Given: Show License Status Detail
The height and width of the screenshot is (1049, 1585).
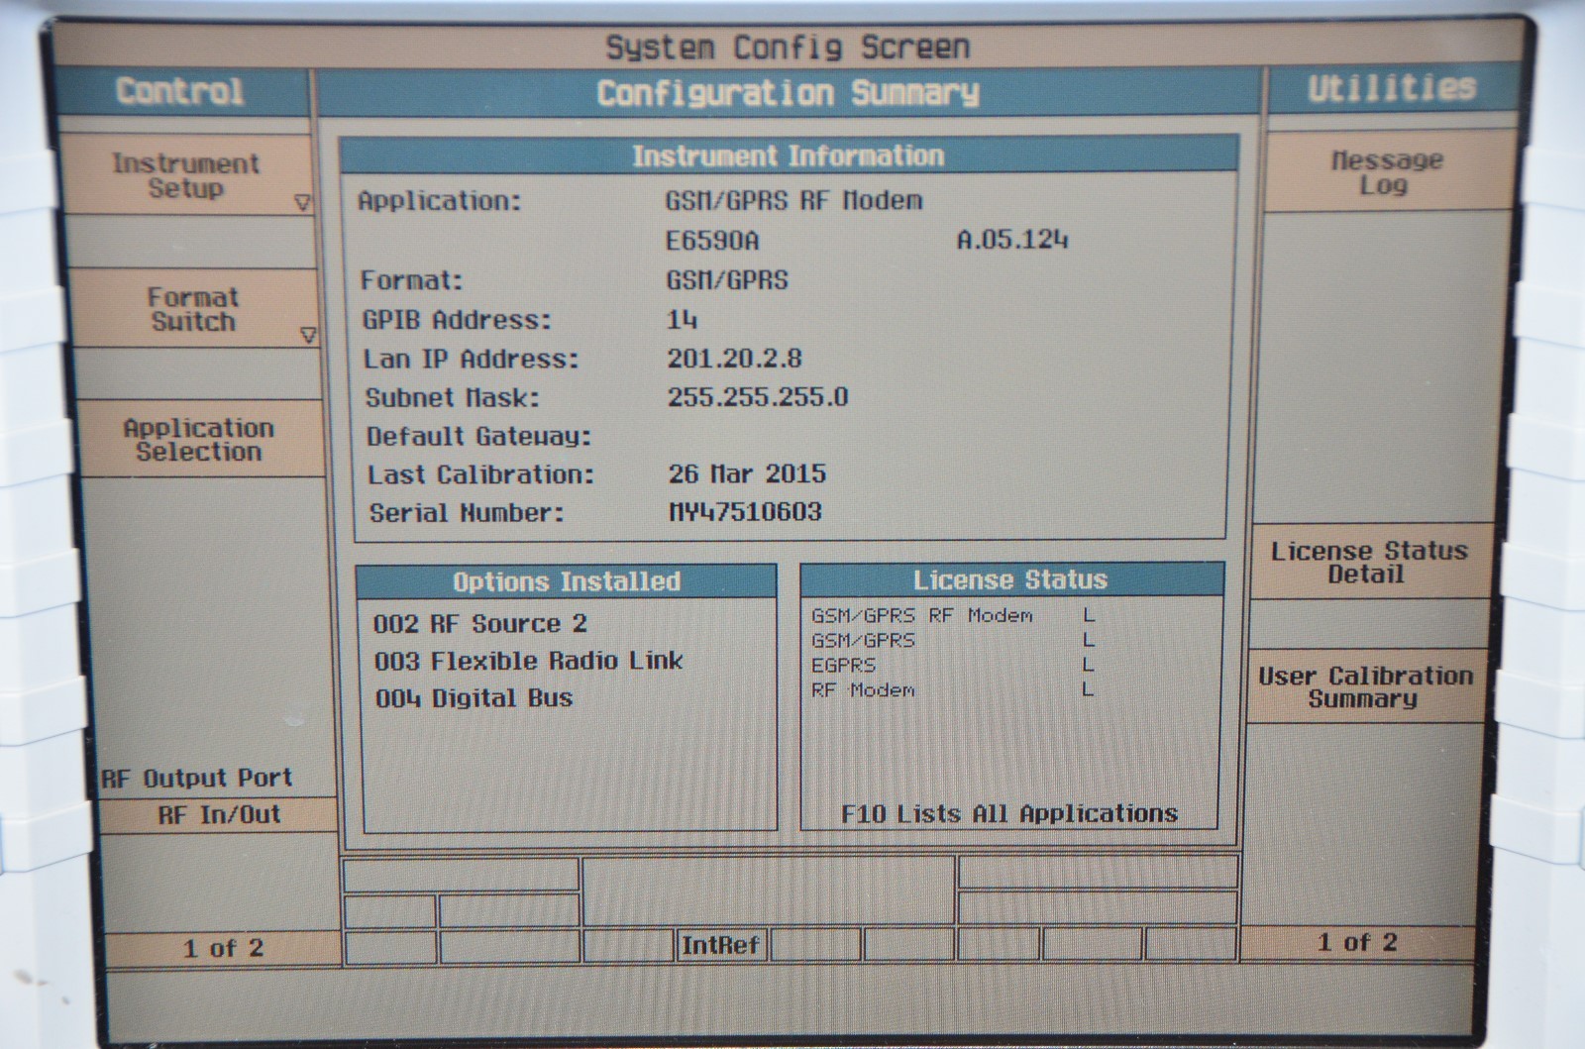Looking at the screenshot, I should pos(1368,563).
